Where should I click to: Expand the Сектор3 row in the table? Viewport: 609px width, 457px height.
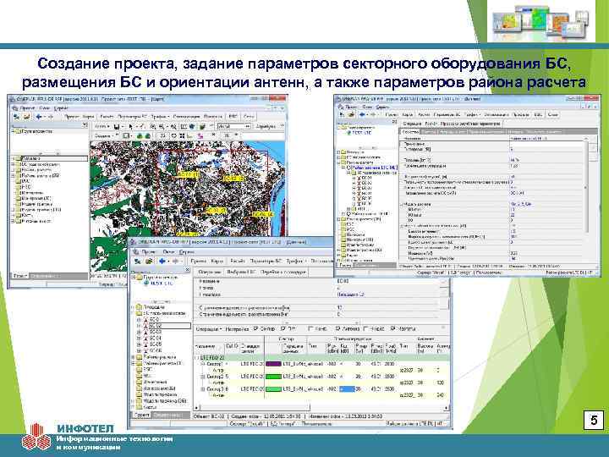click(x=202, y=389)
